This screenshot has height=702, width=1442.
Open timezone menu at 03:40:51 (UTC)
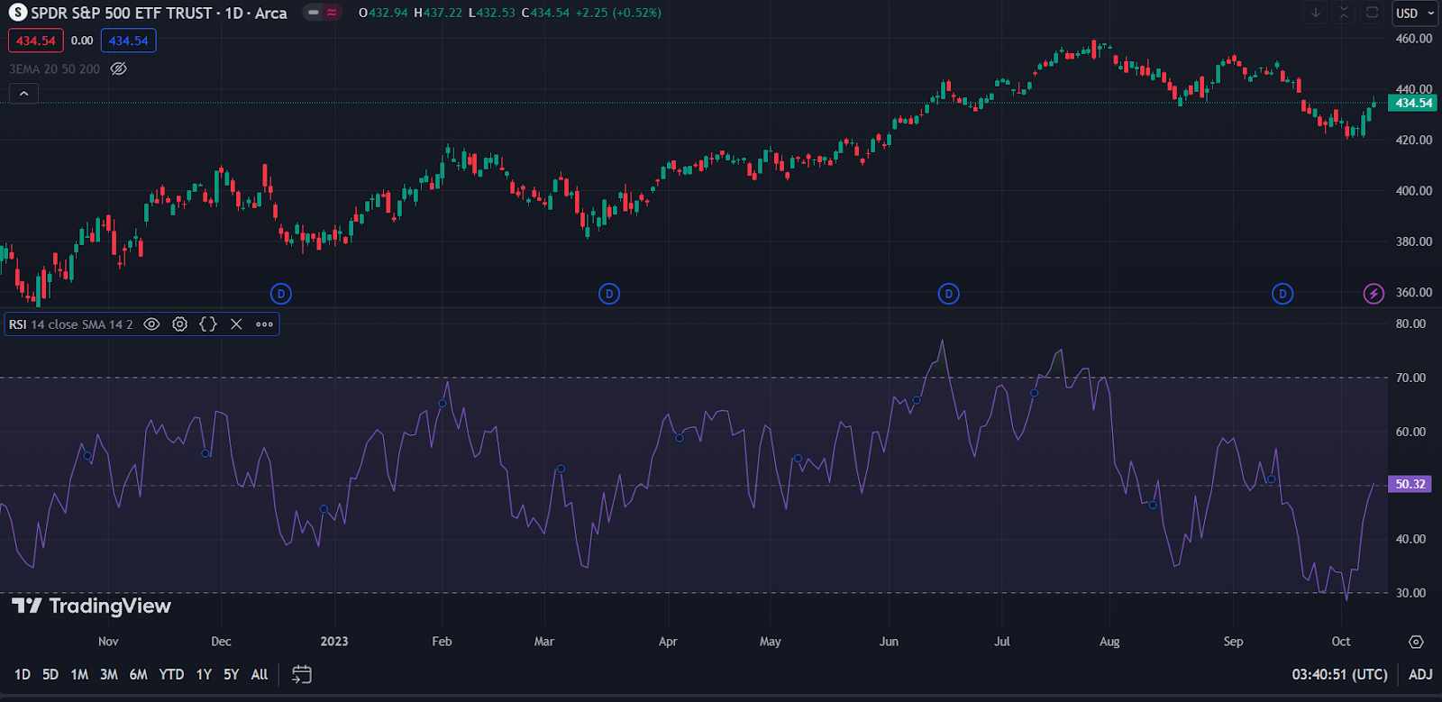click(x=1339, y=674)
